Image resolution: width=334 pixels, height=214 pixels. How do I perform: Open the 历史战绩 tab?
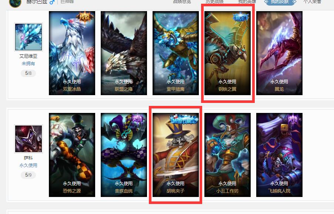coord(214,2)
